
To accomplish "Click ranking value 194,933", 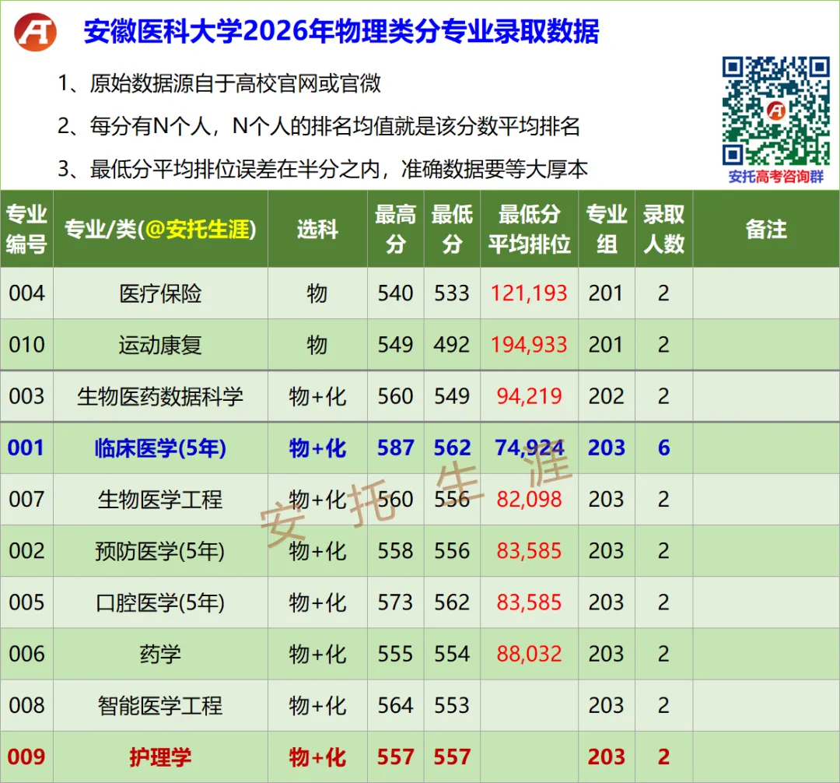I will [530, 345].
